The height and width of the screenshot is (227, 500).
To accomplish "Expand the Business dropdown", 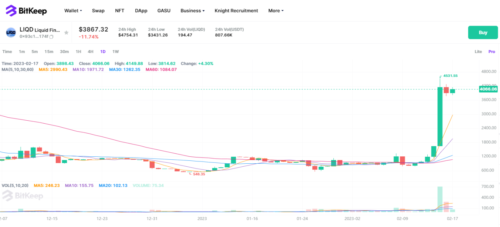I will point(192,11).
